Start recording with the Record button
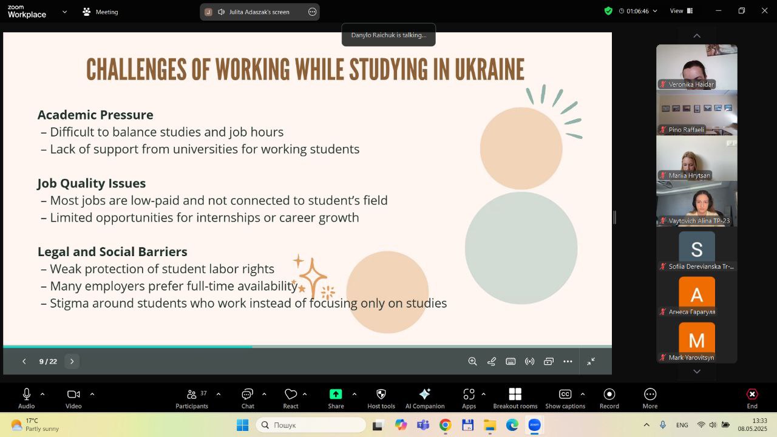This screenshot has width=777, height=437. [x=609, y=398]
